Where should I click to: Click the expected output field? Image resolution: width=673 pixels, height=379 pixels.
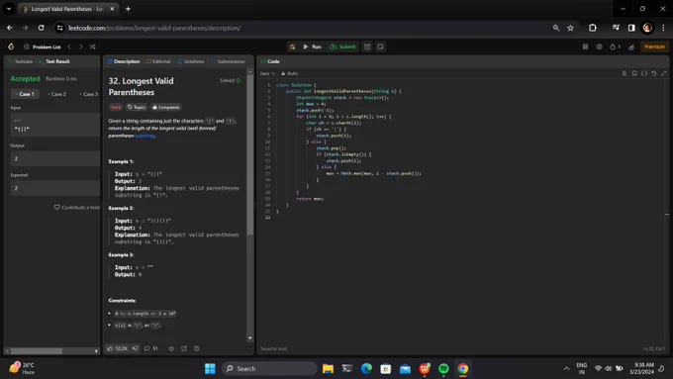pos(55,188)
